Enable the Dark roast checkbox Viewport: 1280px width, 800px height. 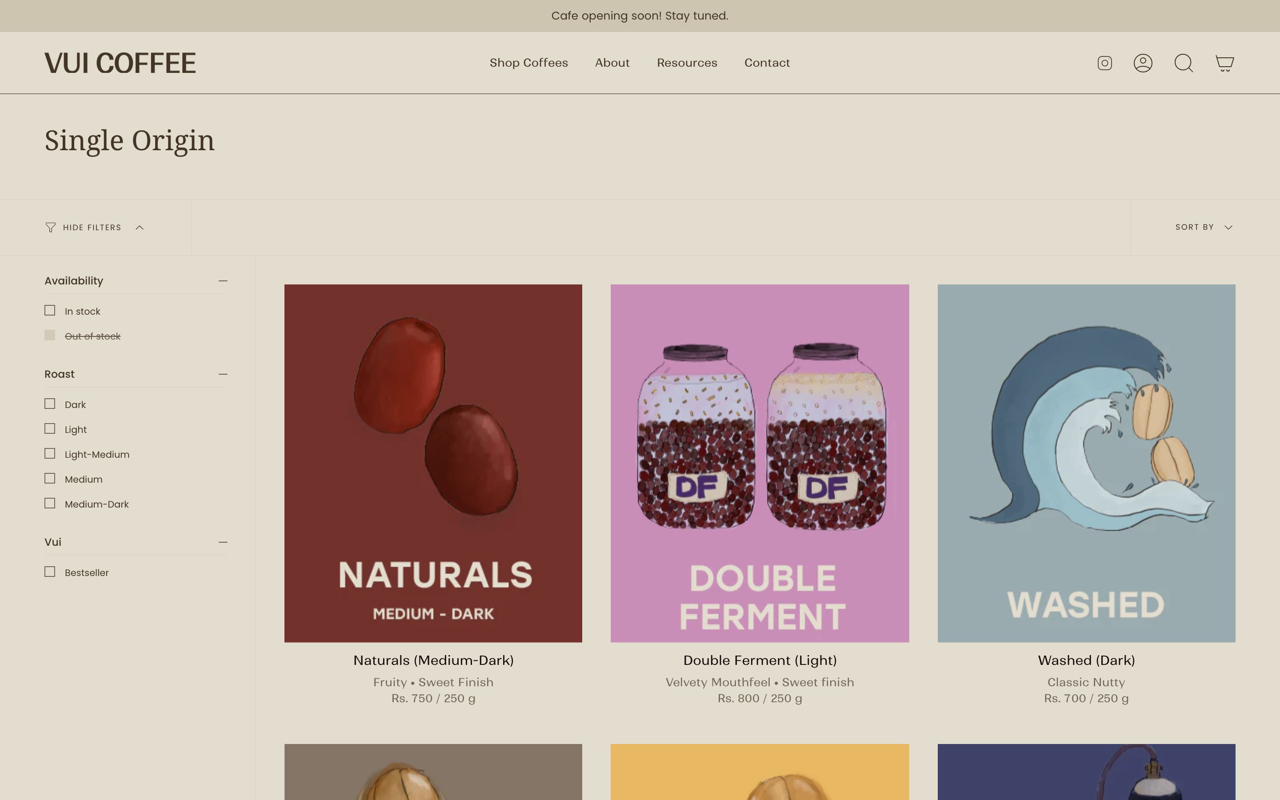click(50, 404)
